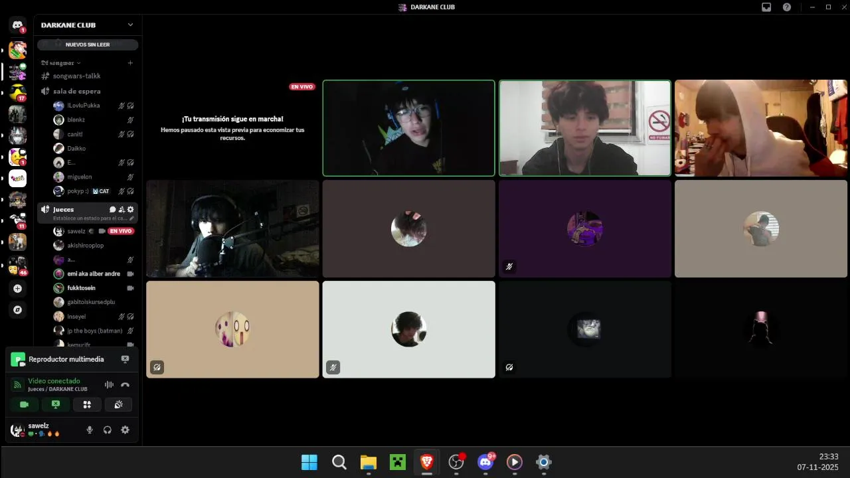The height and width of the screenshot is (478, 850).
Task: Focus webcam tile of person in white hoodie
Action: 761,128
